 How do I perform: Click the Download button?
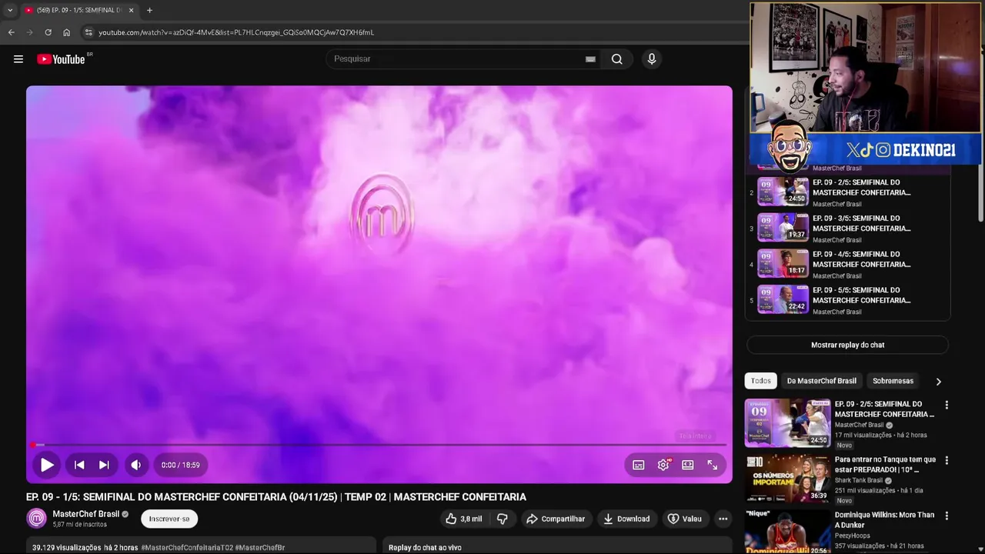(x=626, y=519)
